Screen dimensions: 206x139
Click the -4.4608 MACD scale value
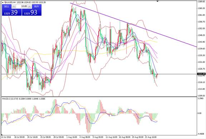tap(201, 134)
